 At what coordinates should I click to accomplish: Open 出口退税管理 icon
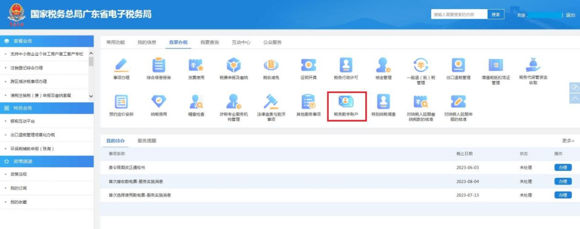(x=458, y=65)
